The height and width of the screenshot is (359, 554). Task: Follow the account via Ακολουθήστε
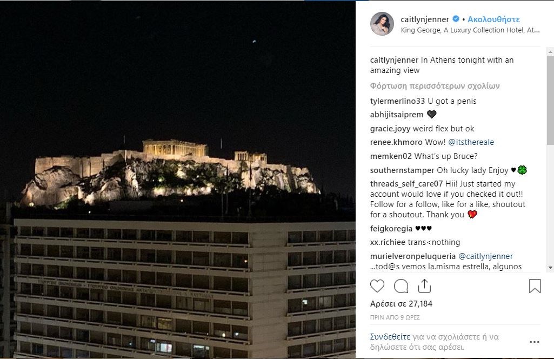493,19
